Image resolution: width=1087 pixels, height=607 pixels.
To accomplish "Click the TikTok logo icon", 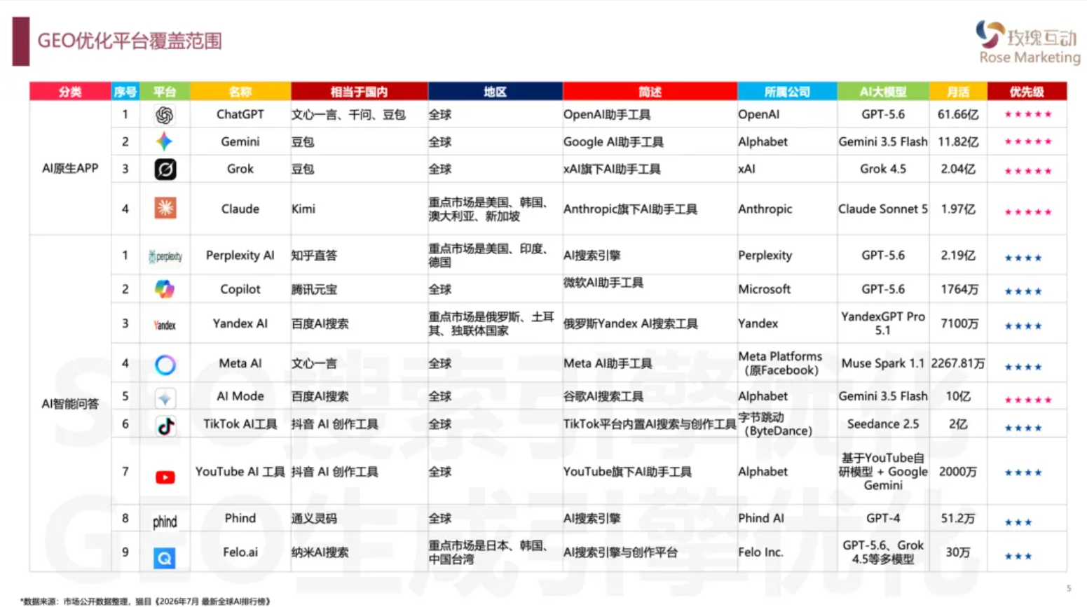I will pos(165,426).
